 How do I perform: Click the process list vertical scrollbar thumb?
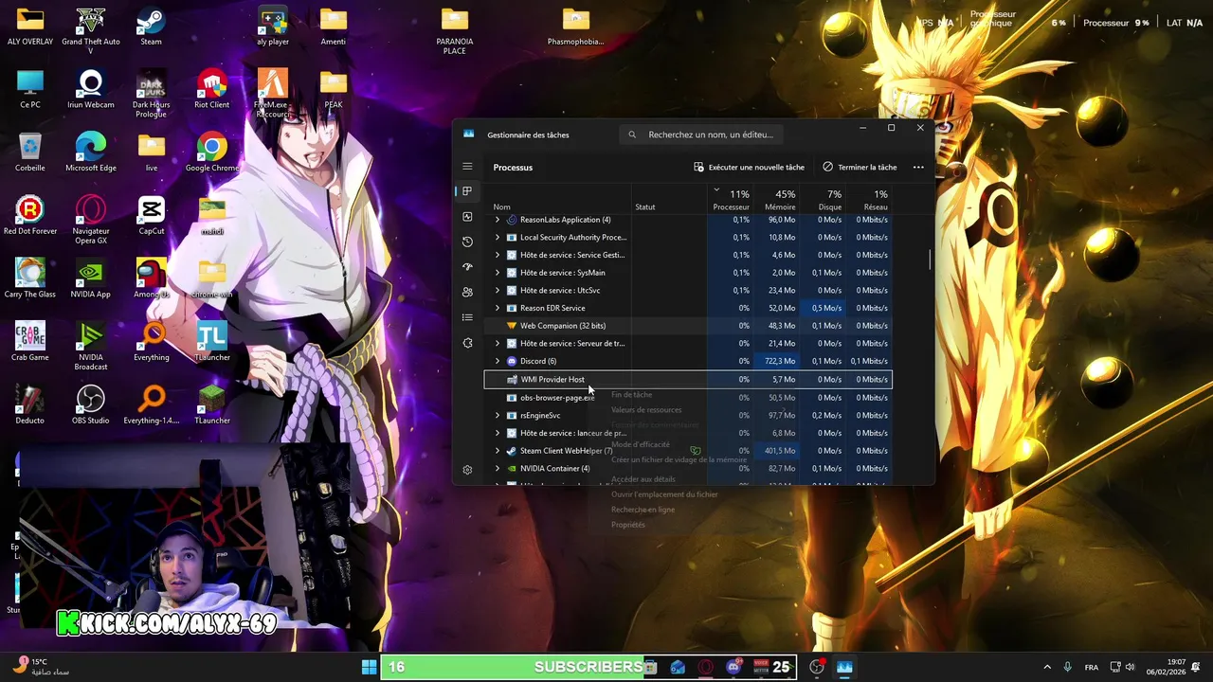pyautogui.click(x=930, y=259)
